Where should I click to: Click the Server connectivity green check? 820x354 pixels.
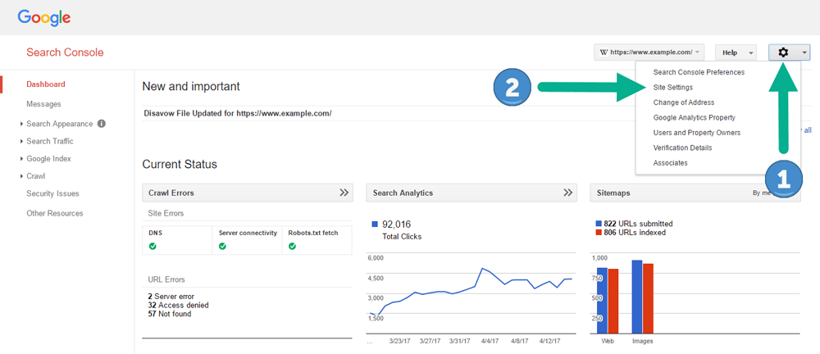tap(222, 247)
